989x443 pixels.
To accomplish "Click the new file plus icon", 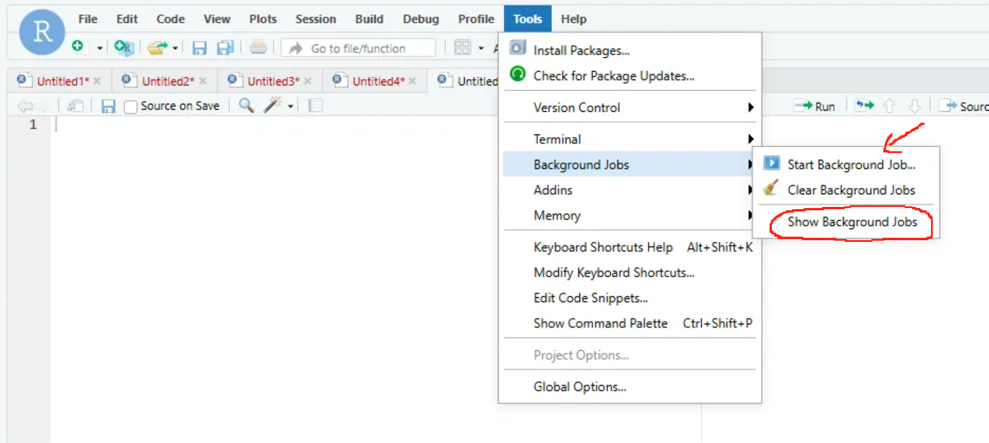I will point(78,46).
